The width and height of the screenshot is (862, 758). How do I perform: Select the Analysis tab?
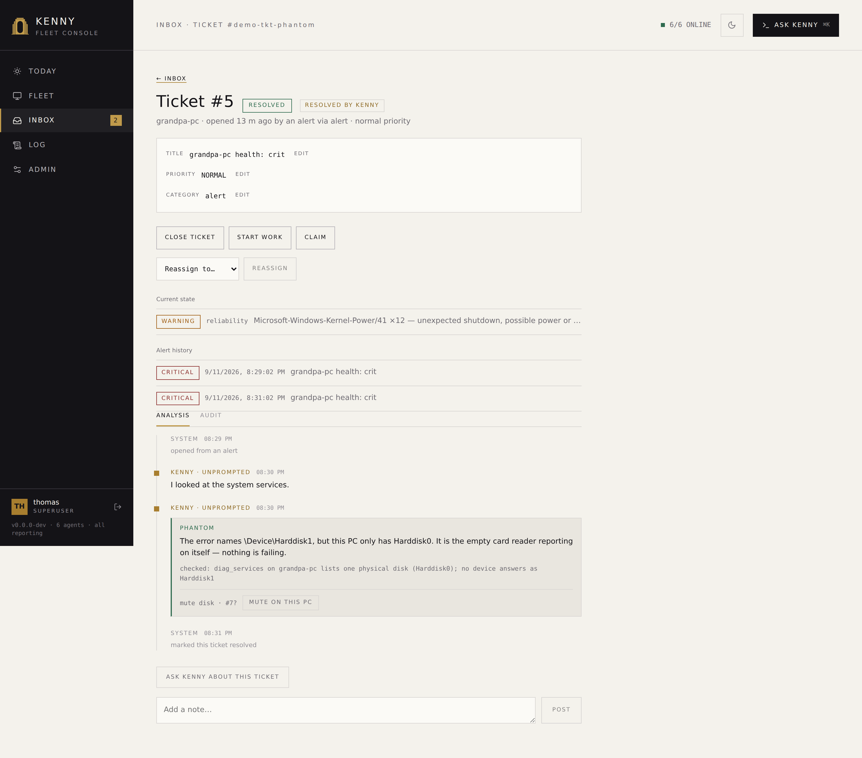[x=173, y=415]
